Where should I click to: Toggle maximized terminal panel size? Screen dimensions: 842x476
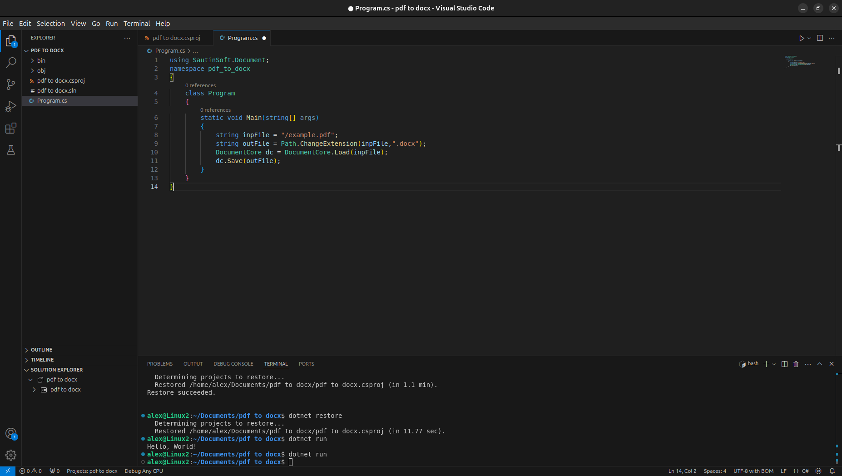tap(820, 364)
